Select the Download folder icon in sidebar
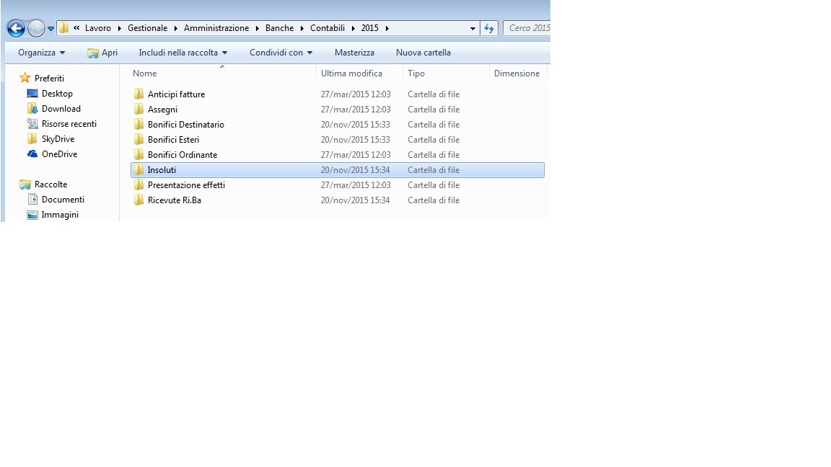The width and height of the screenshot is (831, 467). click(32, 109)
